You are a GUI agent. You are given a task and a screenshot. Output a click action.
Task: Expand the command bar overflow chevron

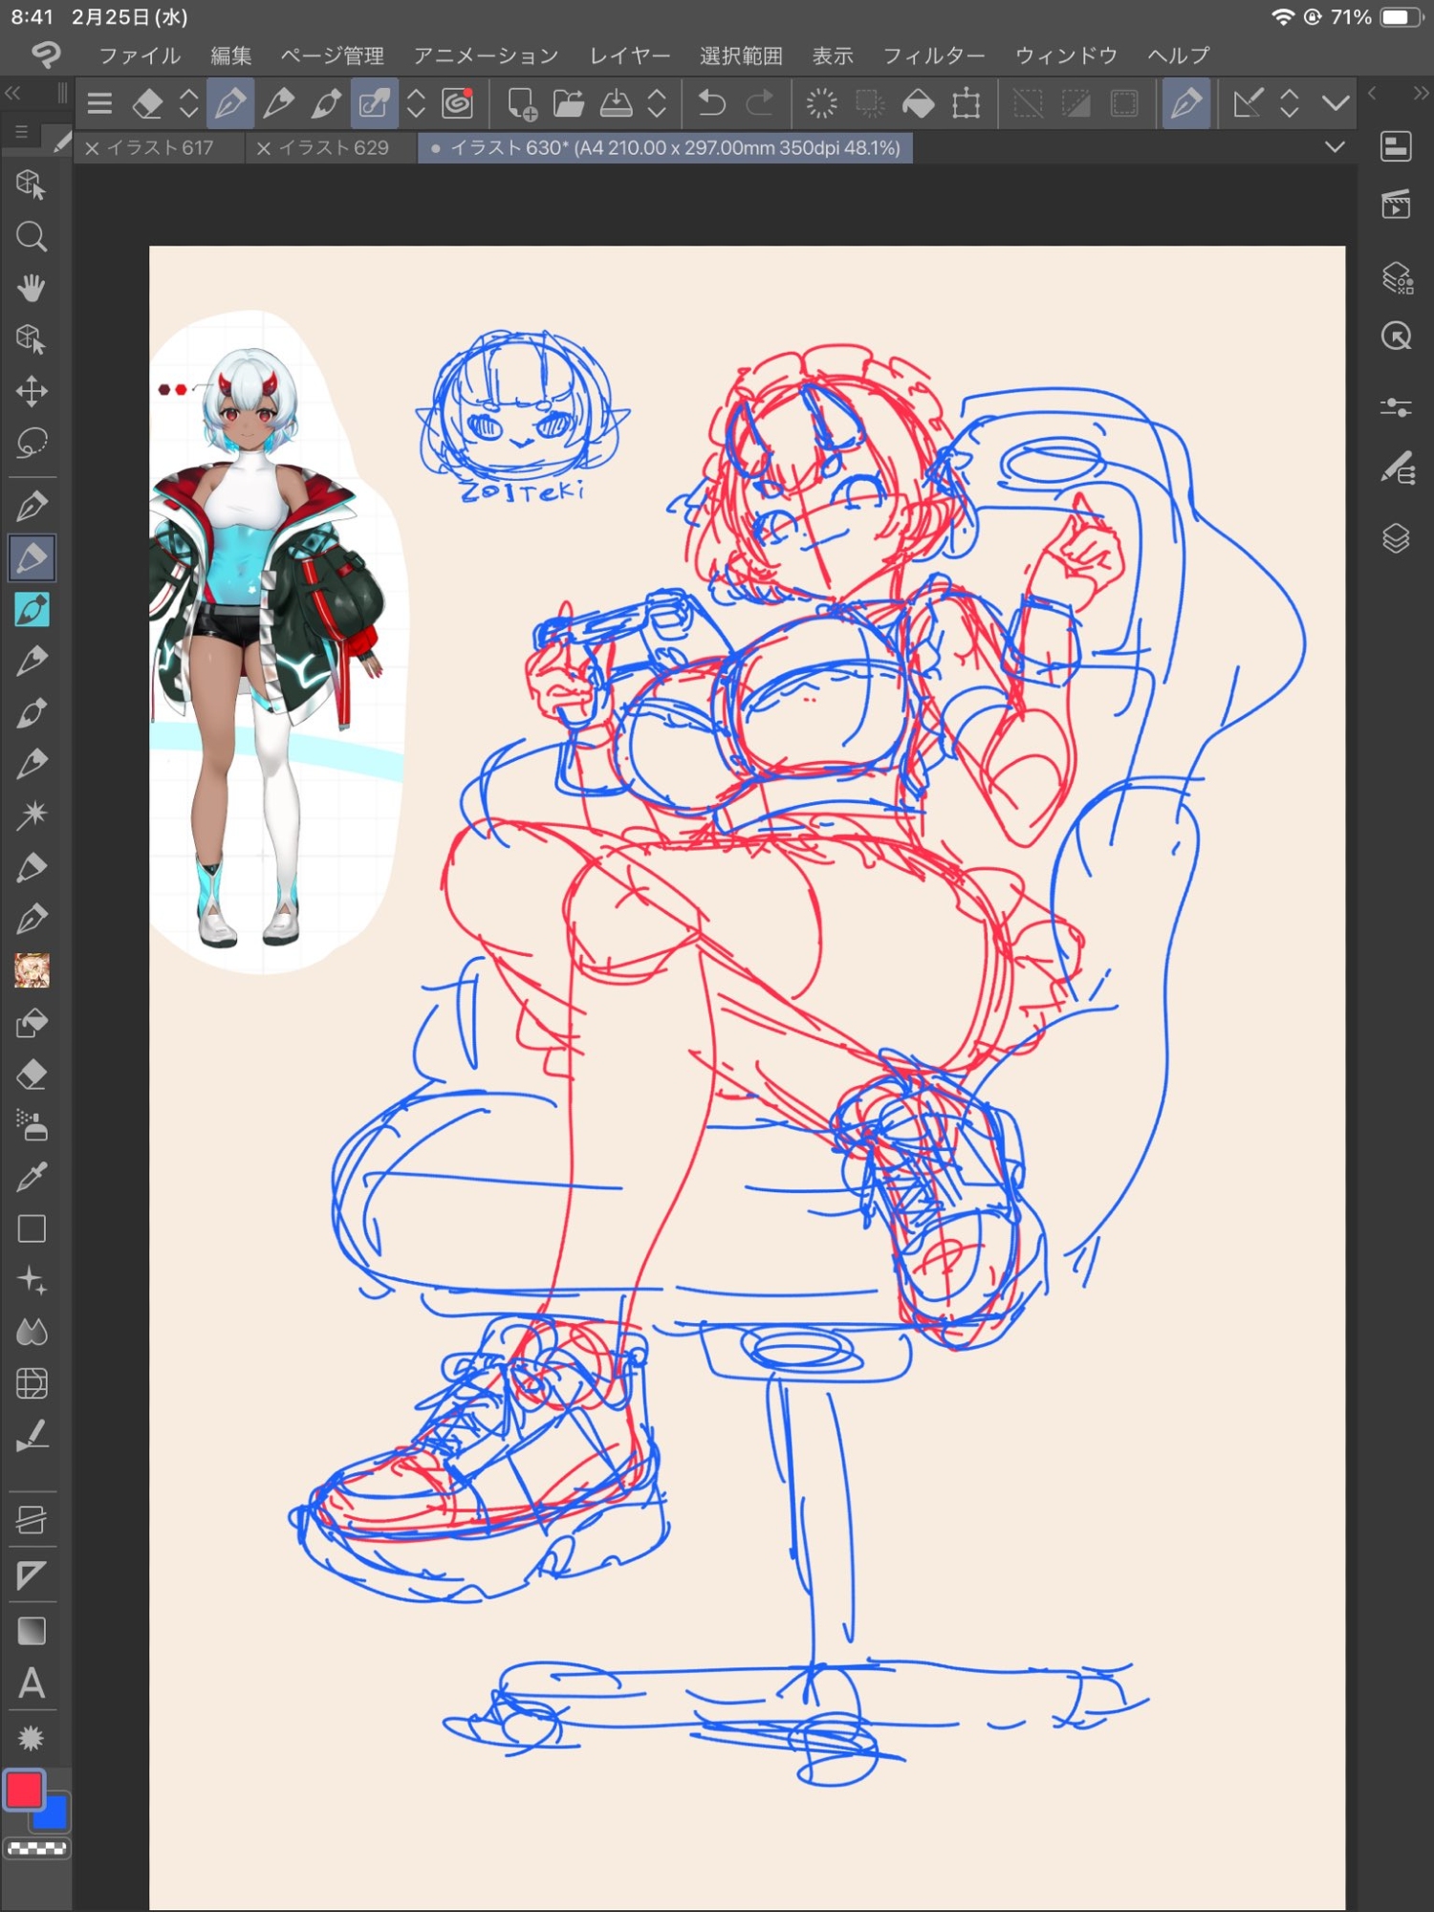1336,103
